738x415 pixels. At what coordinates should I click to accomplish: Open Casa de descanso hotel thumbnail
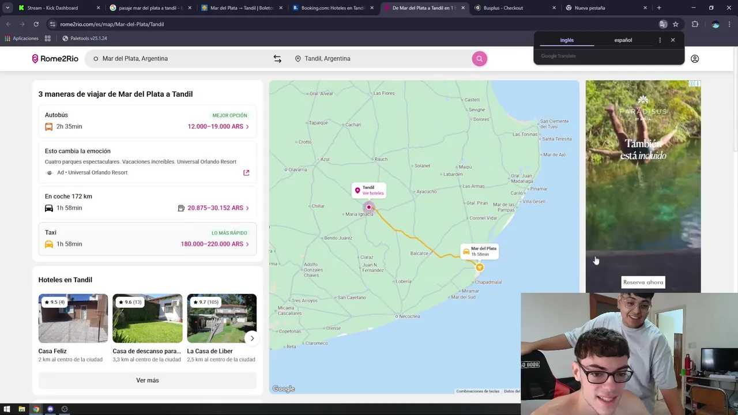pos(147,318)
